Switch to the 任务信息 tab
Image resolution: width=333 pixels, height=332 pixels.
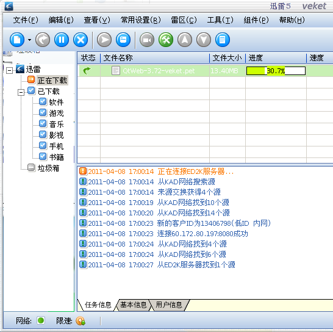tap(98, 305)
